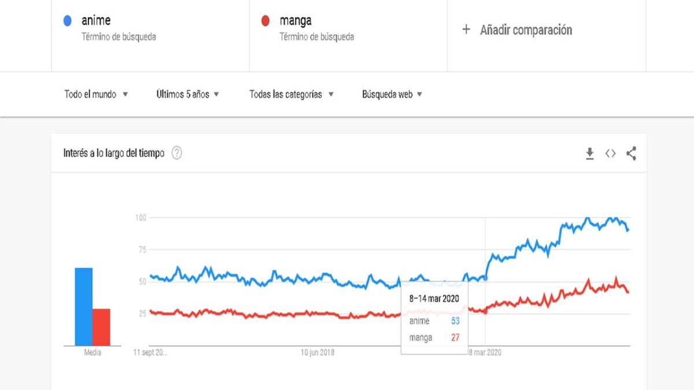The image size is (694, 390).
Task: Open the Últimos 5 años time dropdown
Action: point(187,94)
